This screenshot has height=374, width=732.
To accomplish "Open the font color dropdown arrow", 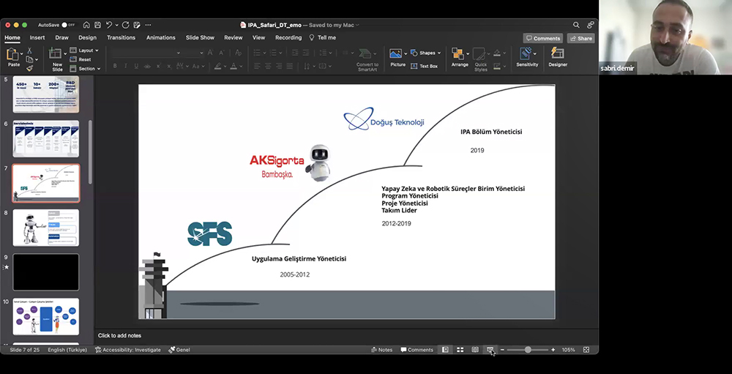I will coord(241,67).
